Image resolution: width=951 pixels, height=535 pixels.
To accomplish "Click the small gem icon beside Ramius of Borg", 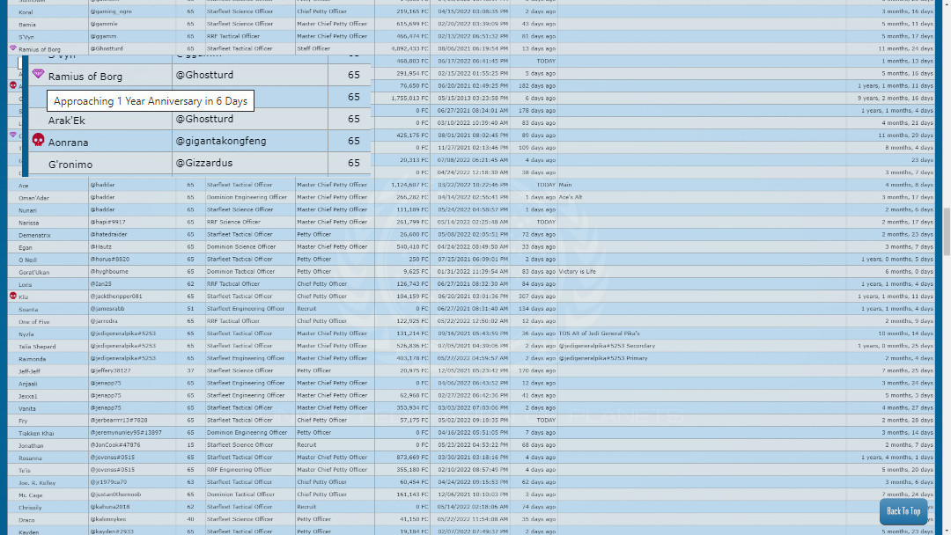I will point(12,48).
